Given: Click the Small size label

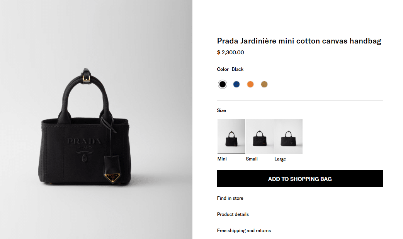Looking at the screenshot, I should pyautogui.click(x=252, y=159).
